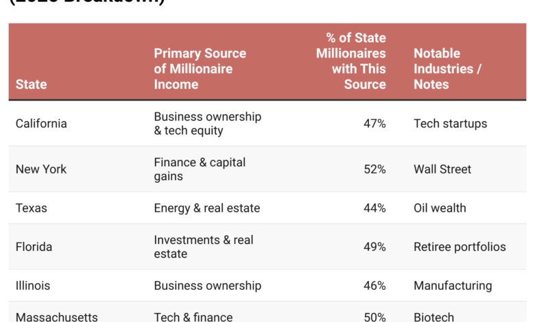Select the Notable Industries / Notes header
The width and height of the screenshot is (535, 322).
[x=447, y=69]
